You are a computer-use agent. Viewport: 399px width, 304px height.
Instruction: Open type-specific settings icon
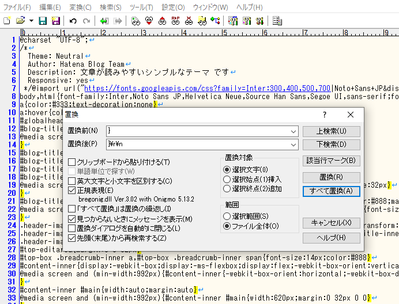pyautogui.click(x=246, y=21)
